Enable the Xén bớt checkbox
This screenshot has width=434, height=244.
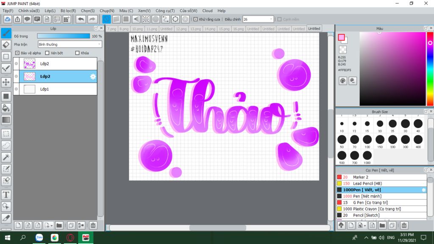[x=47, y=53]
